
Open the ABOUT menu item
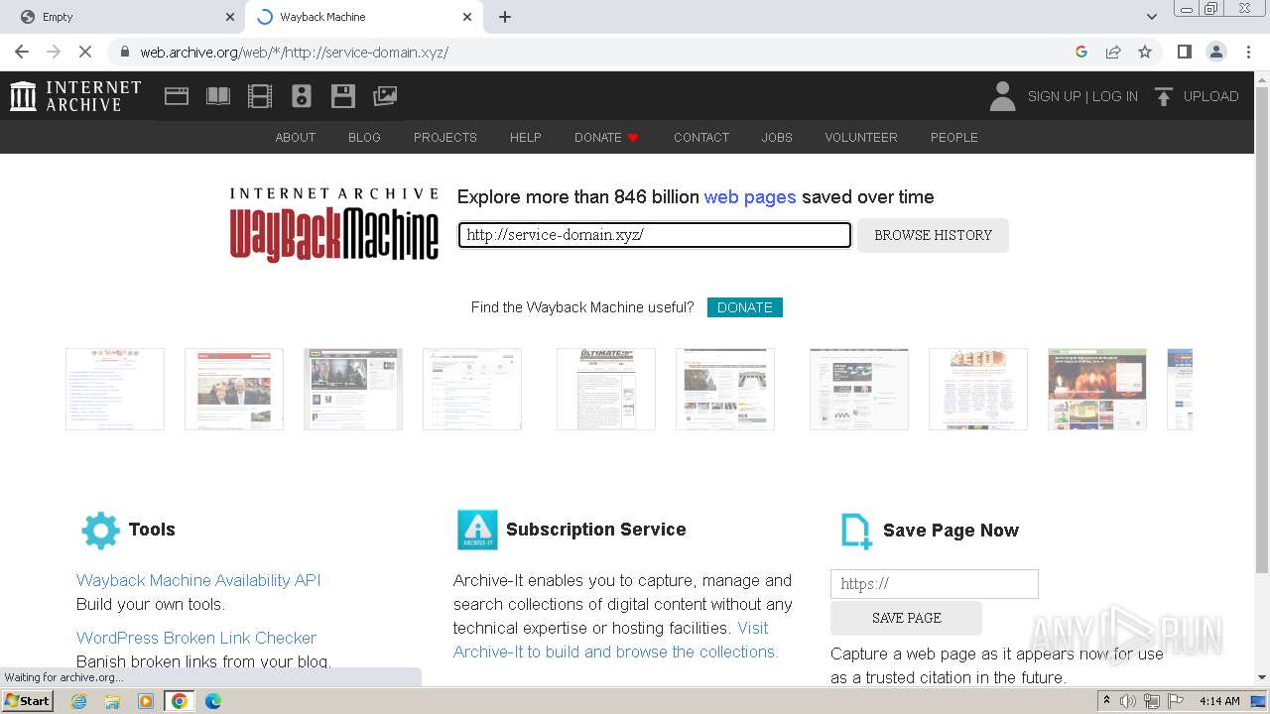pyautogui.click(x=296, y=137)
